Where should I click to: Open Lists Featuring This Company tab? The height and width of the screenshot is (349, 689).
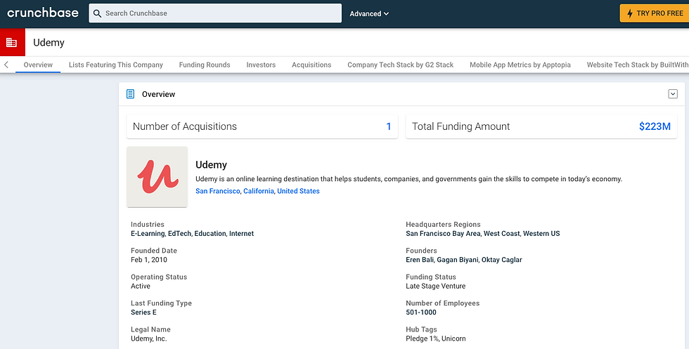point(116,65)
